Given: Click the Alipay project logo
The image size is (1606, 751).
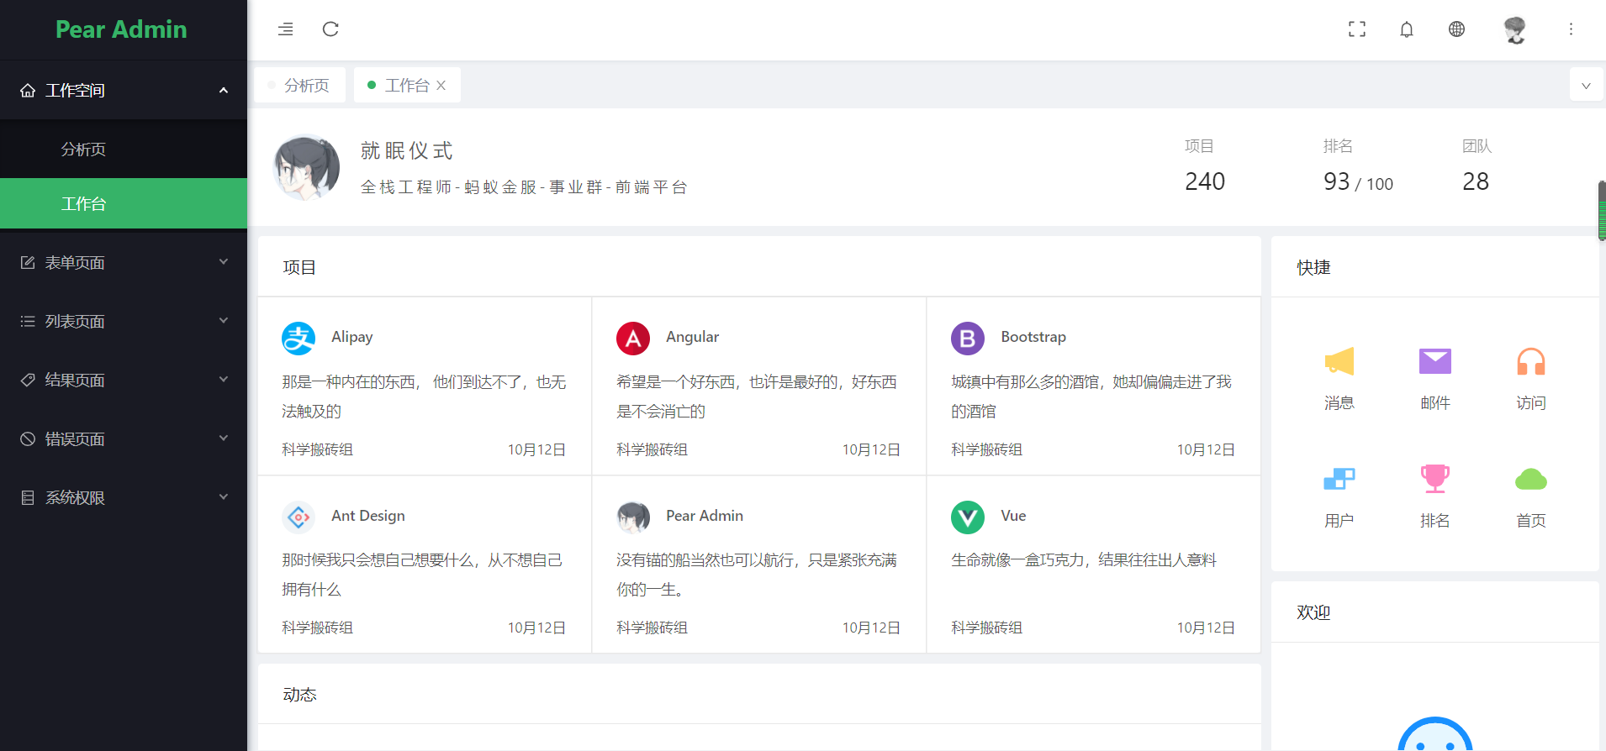Looking at the screenshot, I should coord(298,339).
